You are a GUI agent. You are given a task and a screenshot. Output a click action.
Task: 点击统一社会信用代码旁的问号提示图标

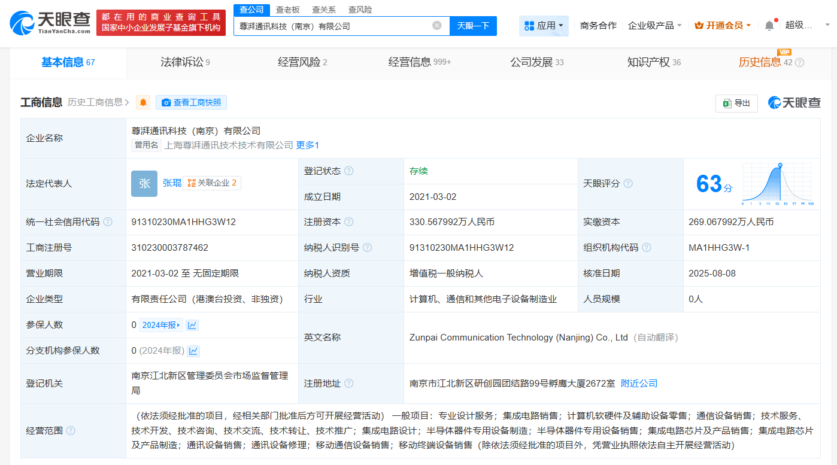[107, 221]
